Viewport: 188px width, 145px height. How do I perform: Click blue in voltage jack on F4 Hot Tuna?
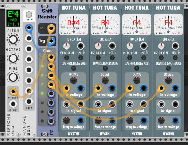point(175,88)
